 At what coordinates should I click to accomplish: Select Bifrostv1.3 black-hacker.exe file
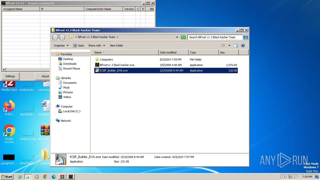coord(115,65)
